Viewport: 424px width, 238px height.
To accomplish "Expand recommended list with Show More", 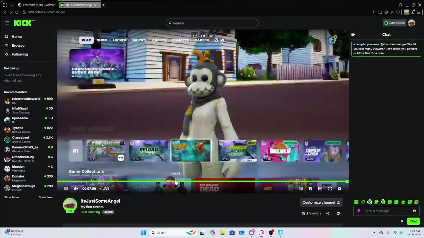I will point(11,197).
